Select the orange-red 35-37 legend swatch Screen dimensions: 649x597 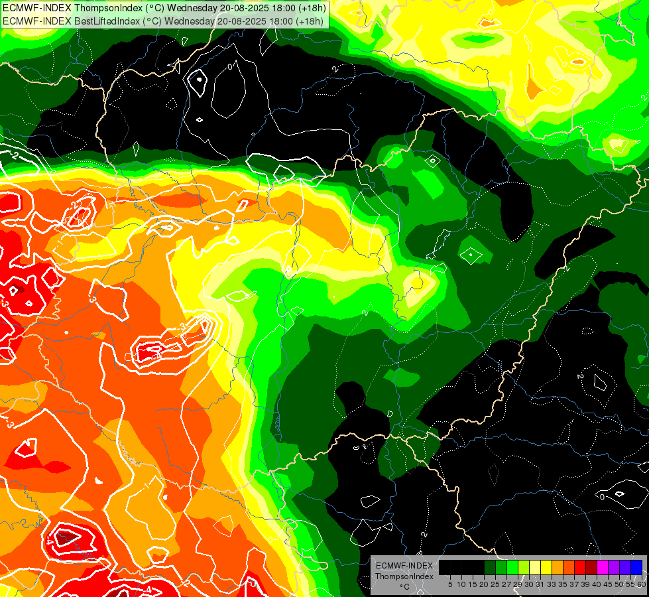(x=569, y=567)
